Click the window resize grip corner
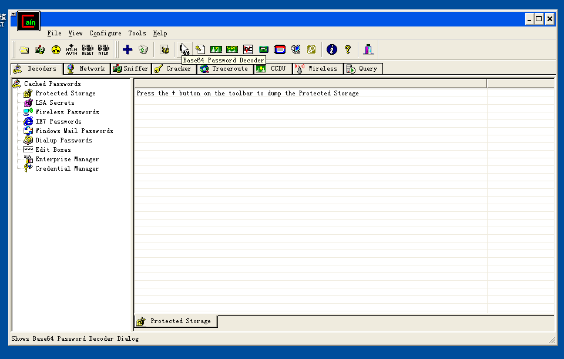 [552, 340]
